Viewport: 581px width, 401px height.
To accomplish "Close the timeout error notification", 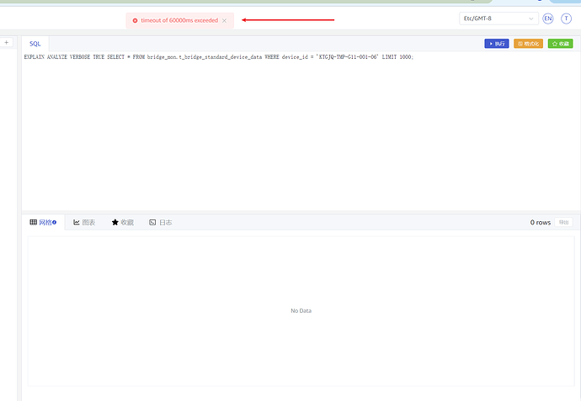I will [x=224, y=20].
